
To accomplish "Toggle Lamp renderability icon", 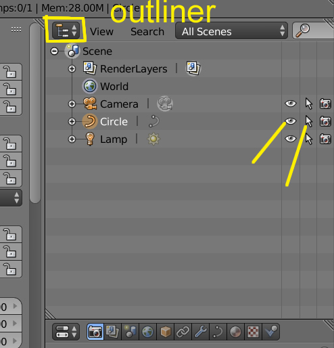I will click(x=325, y=139).
